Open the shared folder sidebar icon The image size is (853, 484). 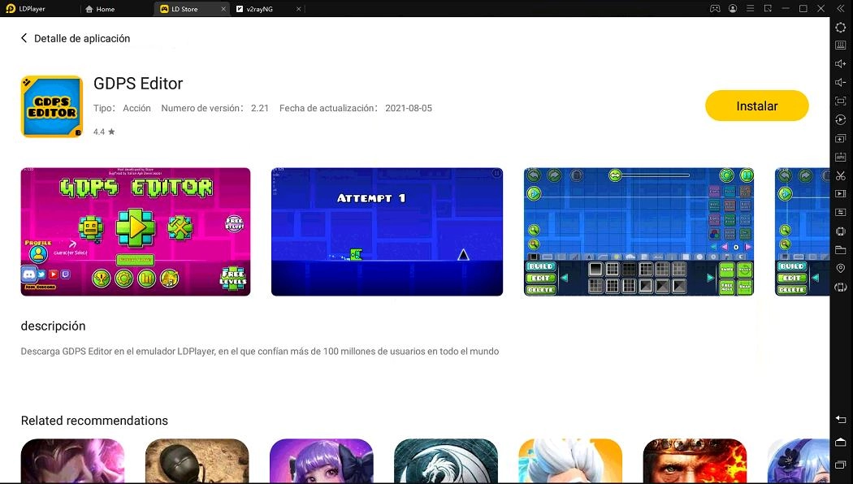click(841, 249)
